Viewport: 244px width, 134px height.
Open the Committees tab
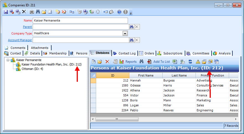(198, 53)
